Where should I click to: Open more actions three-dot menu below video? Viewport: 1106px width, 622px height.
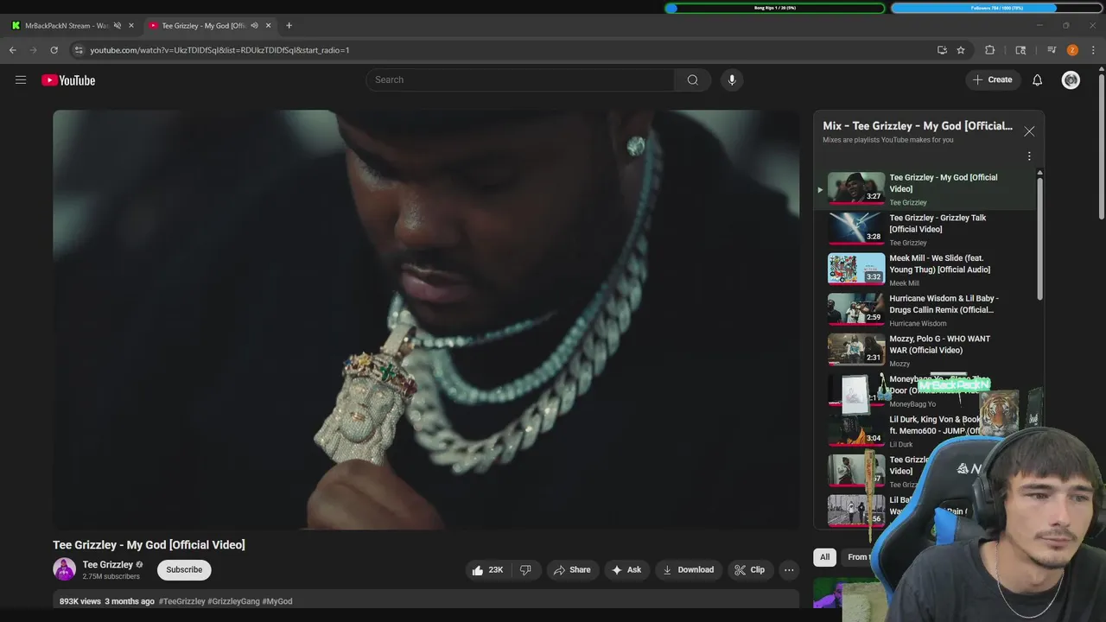click(x=788, y=569)
